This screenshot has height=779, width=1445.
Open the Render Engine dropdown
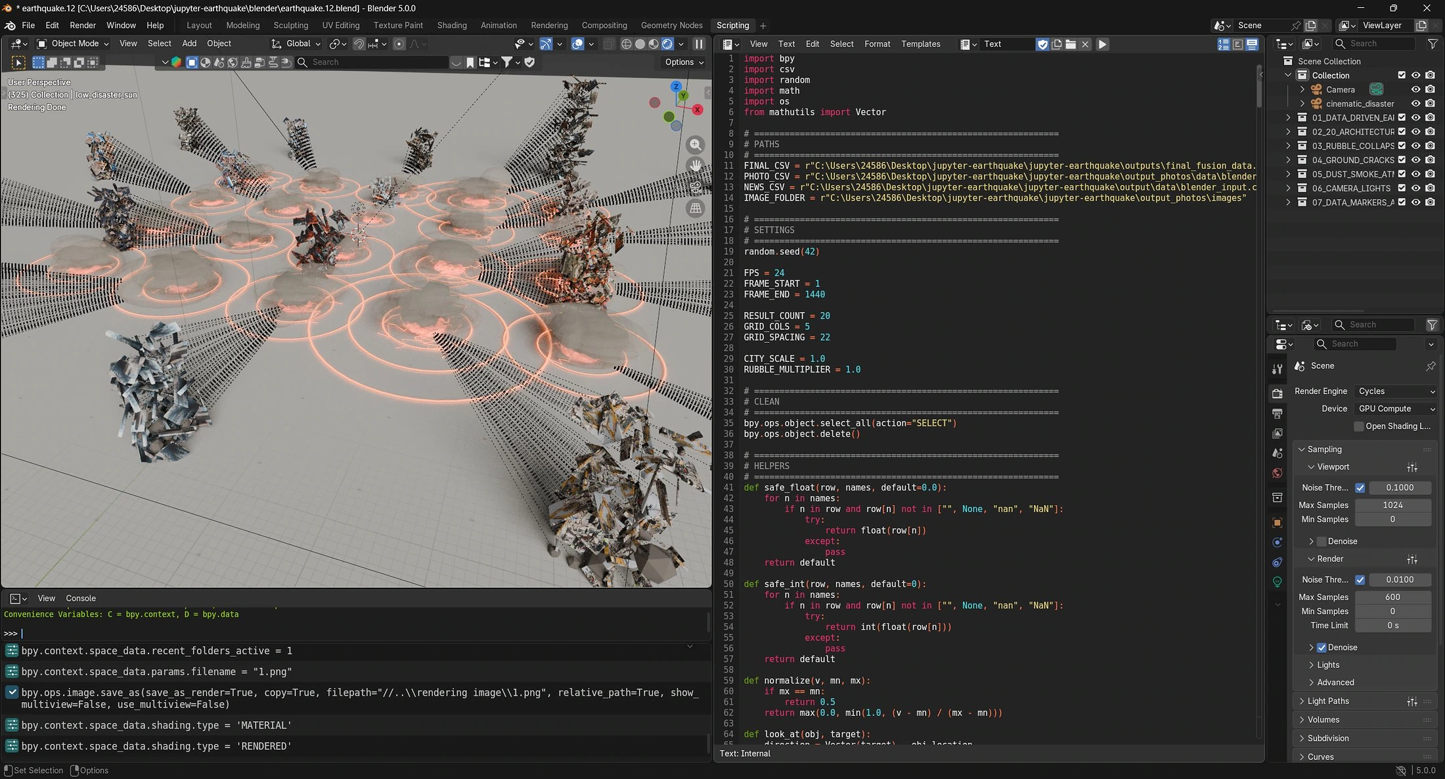click(1396, 391)
